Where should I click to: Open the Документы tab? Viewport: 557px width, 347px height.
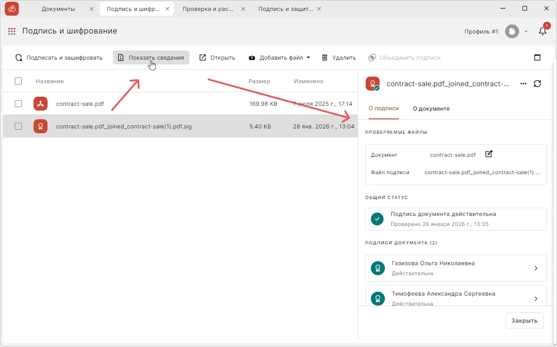pyautogui.click(x=58, y=9)
